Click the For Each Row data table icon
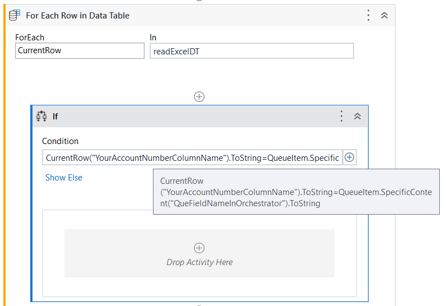 click(x=15, y=16)
